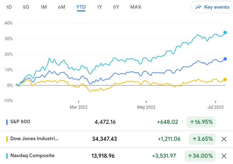Click the May 2023 axis label
Viewport: 233px width, 164px height.
click(x=146, y=107)
